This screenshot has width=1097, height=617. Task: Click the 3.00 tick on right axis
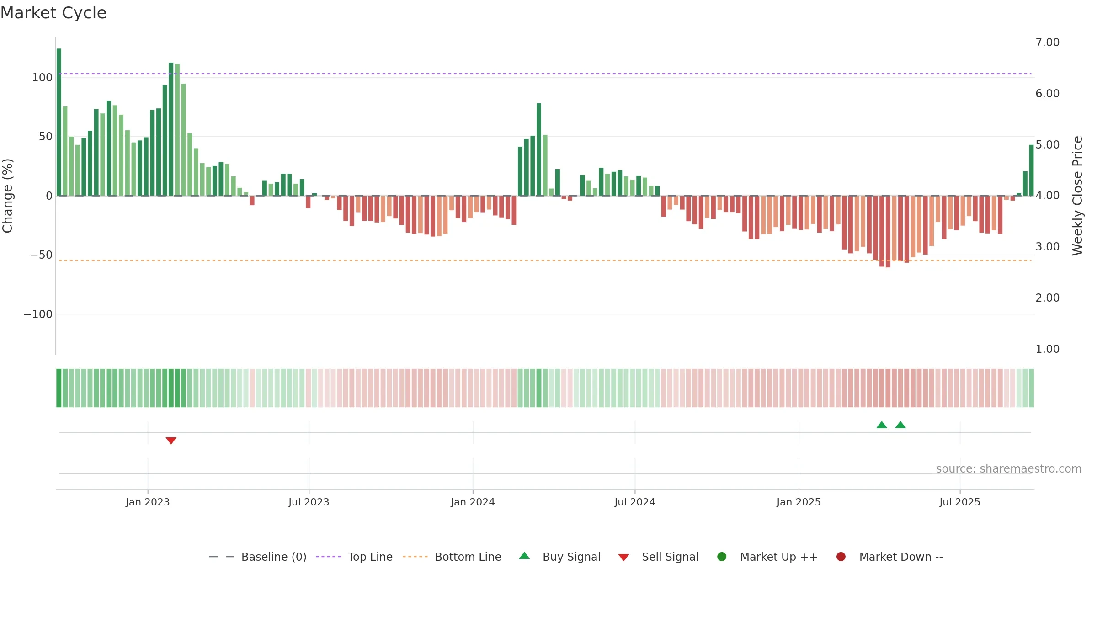[1047, 247]
